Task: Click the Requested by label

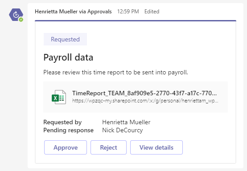Action: pos(62,122)
